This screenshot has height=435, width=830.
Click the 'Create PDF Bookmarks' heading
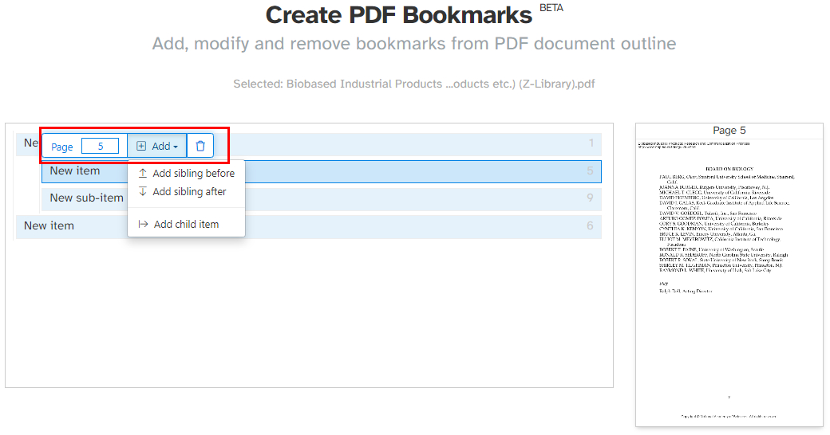pos(398,14)
